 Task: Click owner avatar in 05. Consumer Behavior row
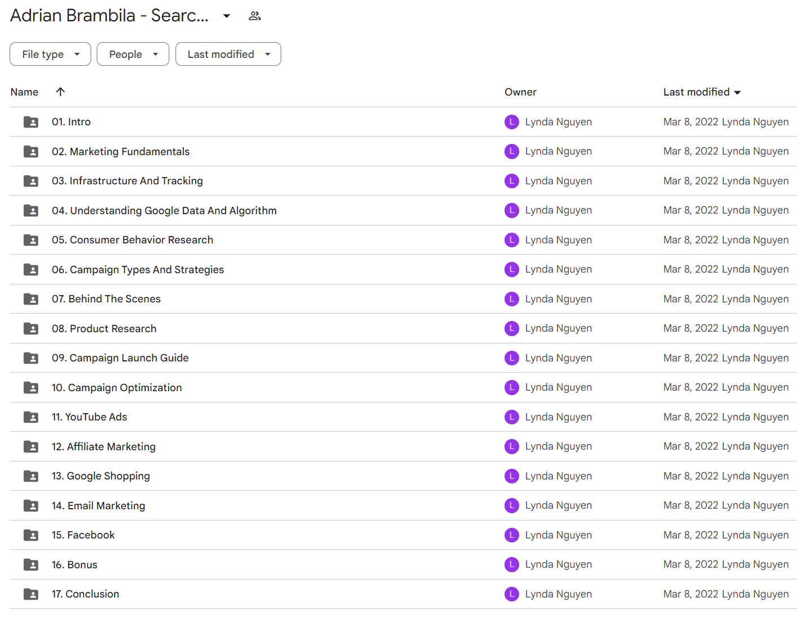point(512,240)
